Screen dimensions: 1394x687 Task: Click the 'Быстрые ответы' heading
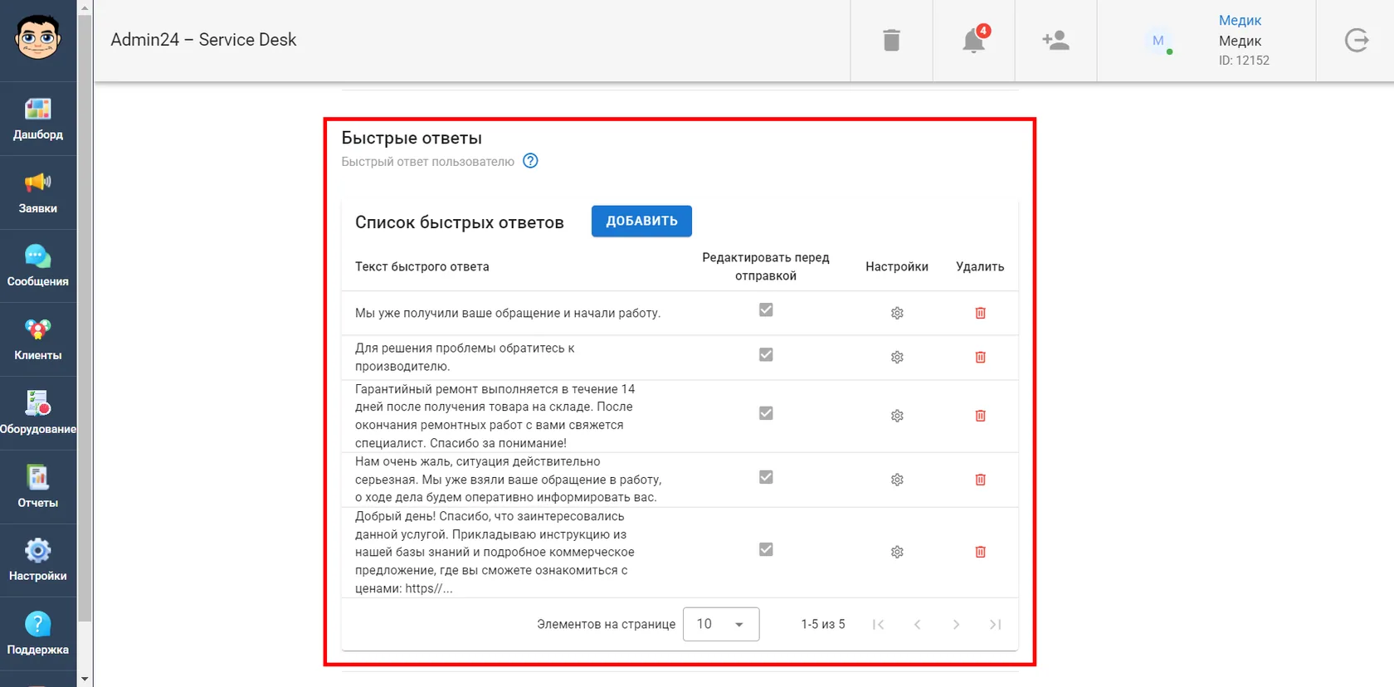(x=412, y=138)
